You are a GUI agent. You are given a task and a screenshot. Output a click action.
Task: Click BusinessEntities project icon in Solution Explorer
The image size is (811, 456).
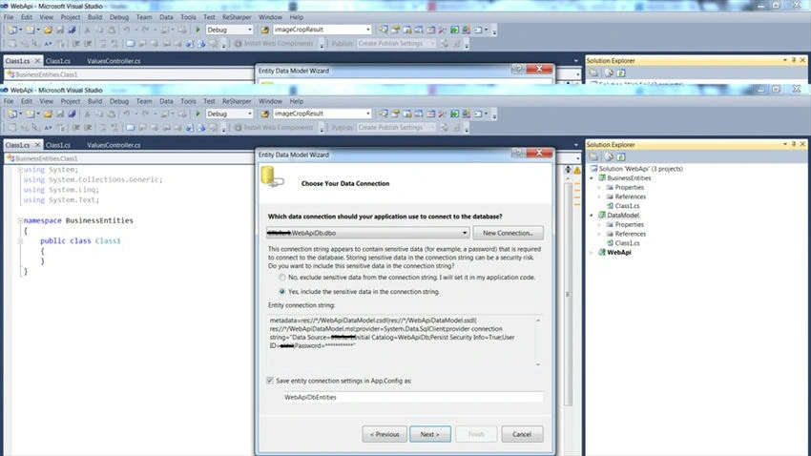[602, 177]
